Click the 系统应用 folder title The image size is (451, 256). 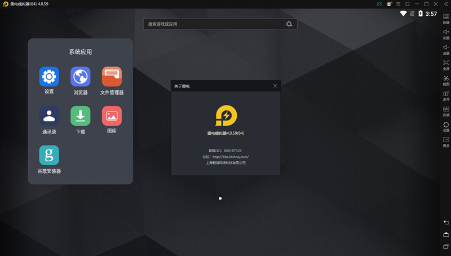pos(80,52)
